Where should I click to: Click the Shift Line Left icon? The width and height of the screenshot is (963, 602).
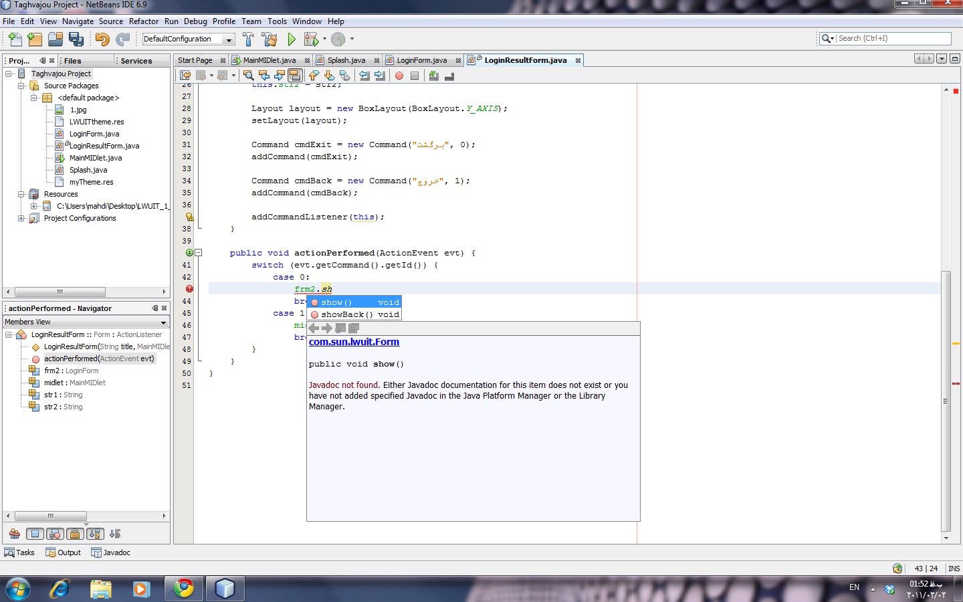(x=364, y=76)
